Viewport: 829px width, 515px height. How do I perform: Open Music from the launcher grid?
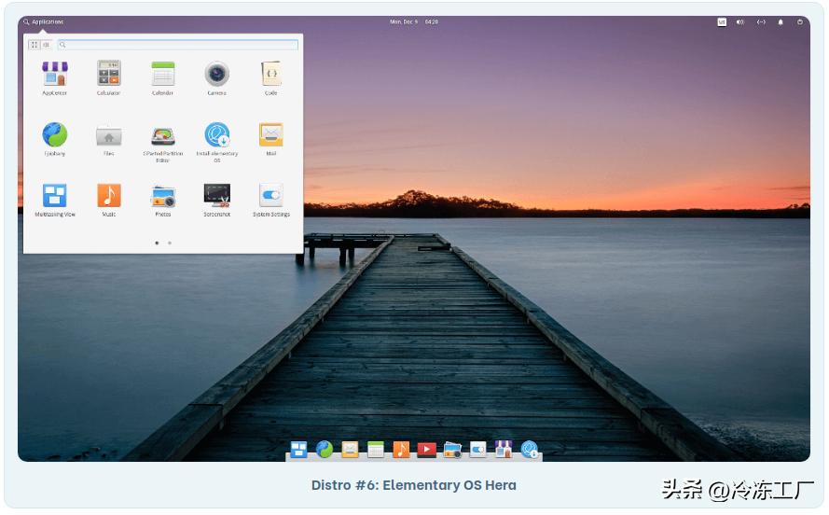tap(109, 200)
